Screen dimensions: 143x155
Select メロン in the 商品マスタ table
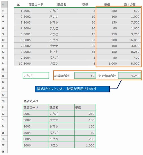point(62,145)
